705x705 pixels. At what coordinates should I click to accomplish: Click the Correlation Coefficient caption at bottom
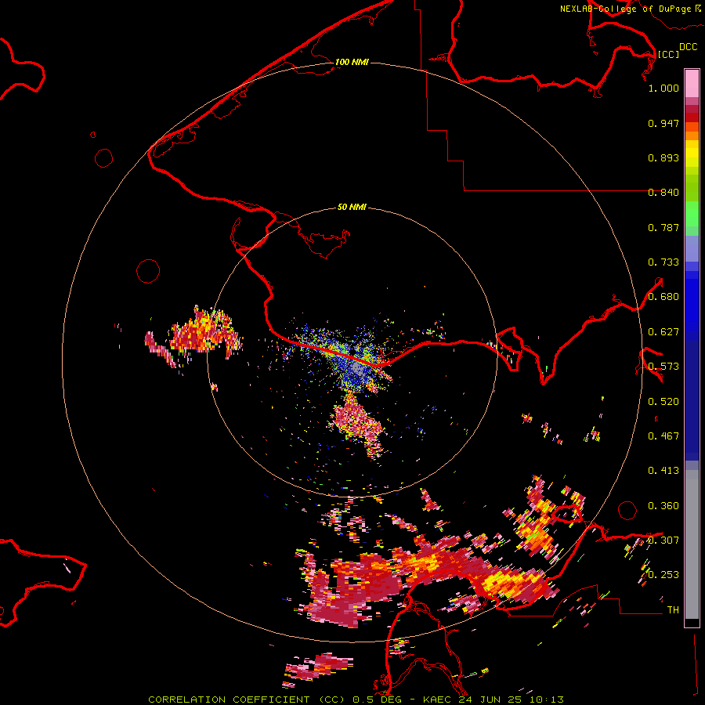356,700
